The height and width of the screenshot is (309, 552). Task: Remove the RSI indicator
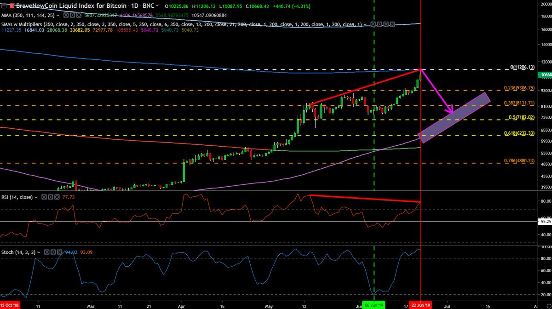coord(57,197)
